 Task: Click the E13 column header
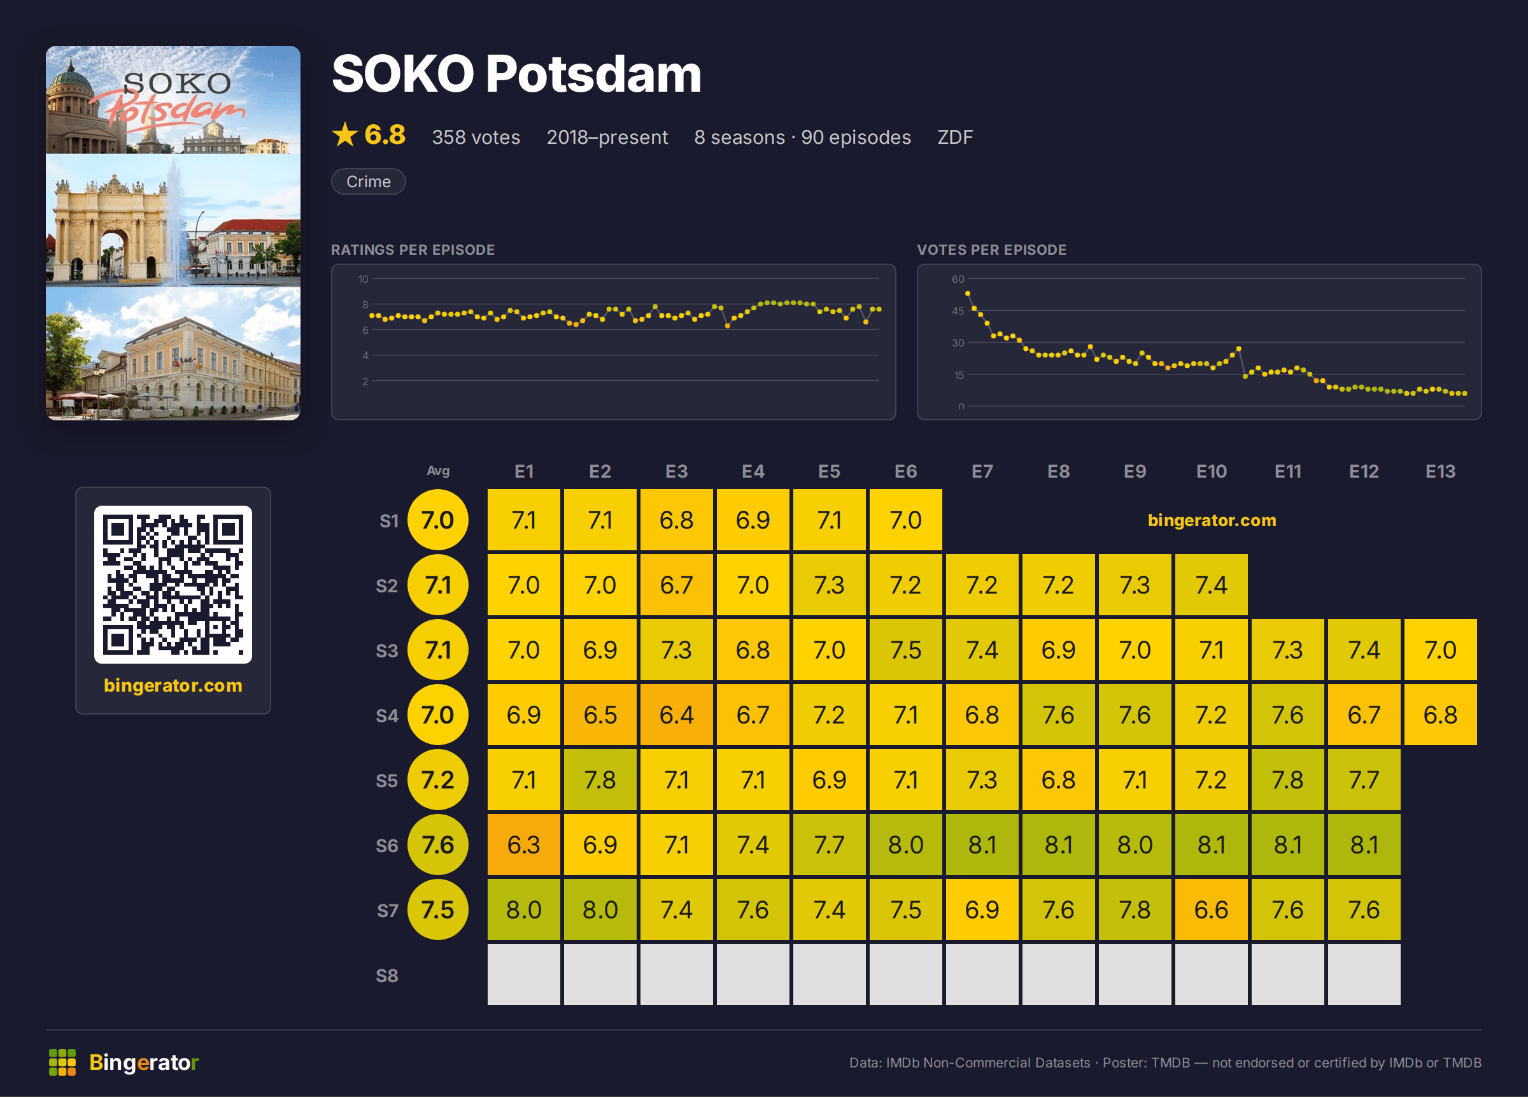pos(1440,472)
